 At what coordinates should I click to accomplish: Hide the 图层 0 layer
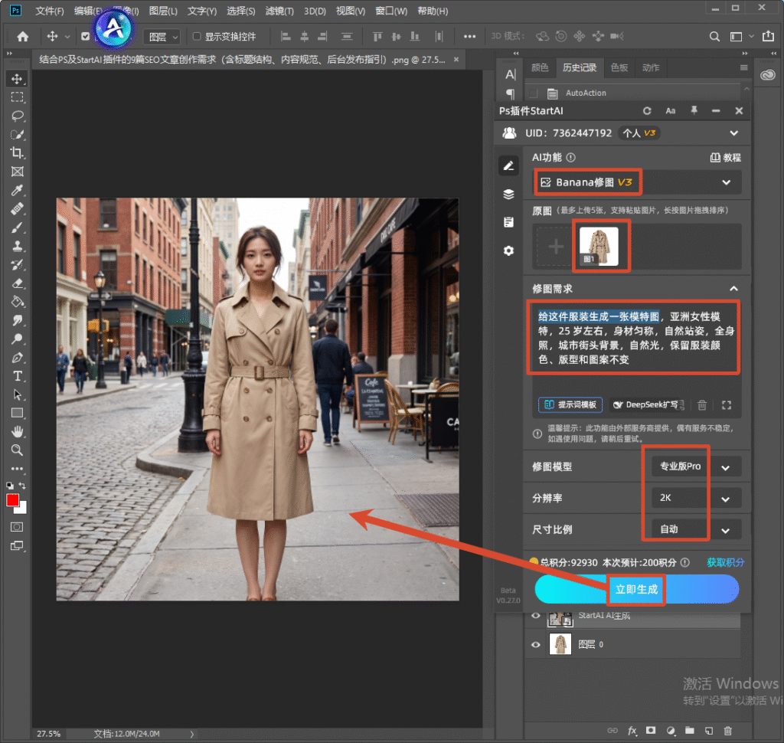[x=535, y=644]
